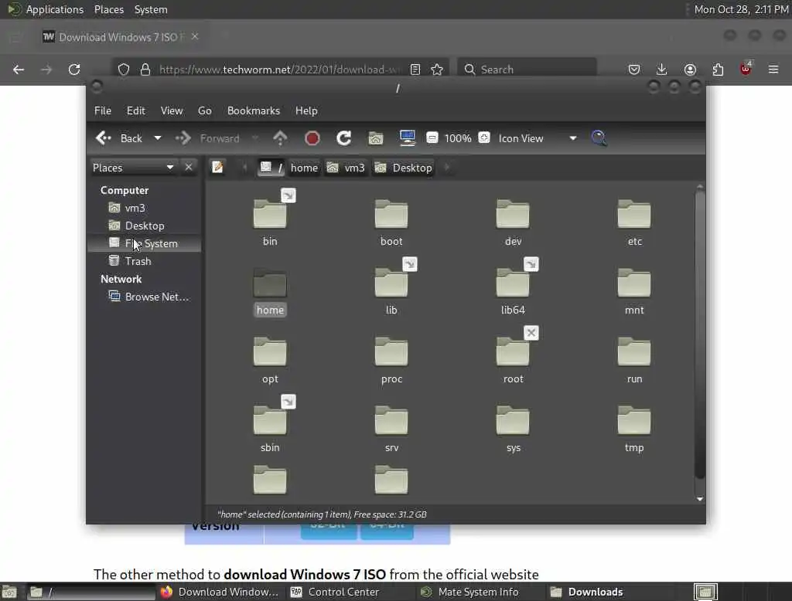Viewport: 792px width, 601px height.
Task: Open Firefox downloads arrow icon
Action: click(661, 69)
